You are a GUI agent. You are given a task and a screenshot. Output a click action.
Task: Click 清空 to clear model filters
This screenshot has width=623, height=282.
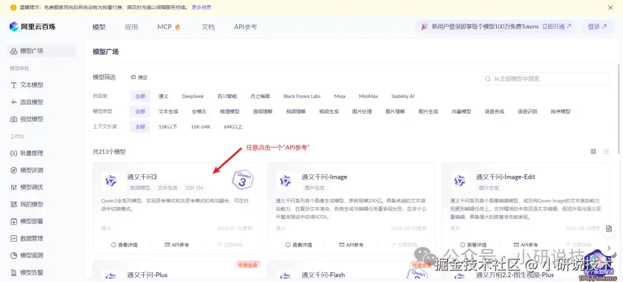[x=139, y=77]
